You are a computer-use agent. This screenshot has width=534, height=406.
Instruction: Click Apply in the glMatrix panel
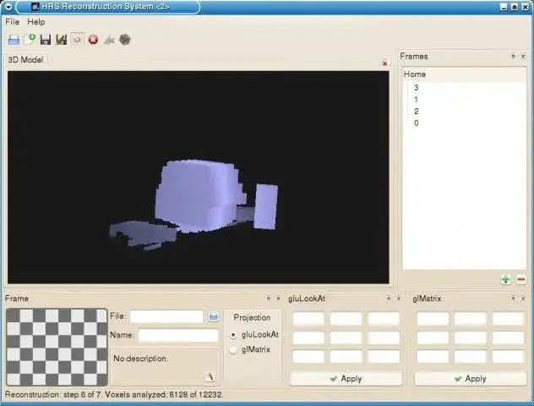(471, 379)
